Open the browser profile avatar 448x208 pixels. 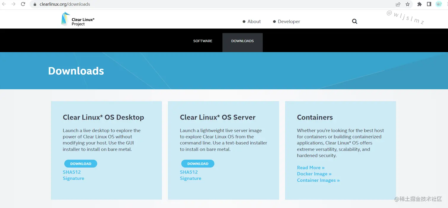pyautogui.click(x=439, y=4)
